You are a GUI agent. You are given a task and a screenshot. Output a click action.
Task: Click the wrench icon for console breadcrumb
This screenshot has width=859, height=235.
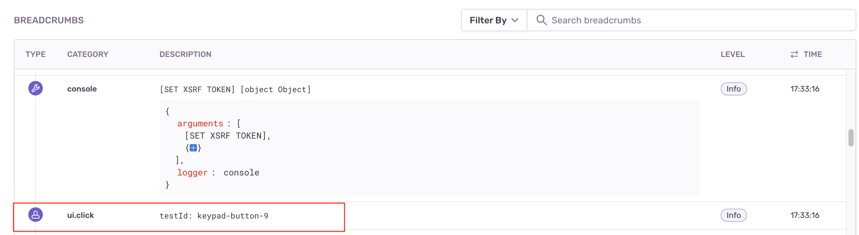pos(35,88)
